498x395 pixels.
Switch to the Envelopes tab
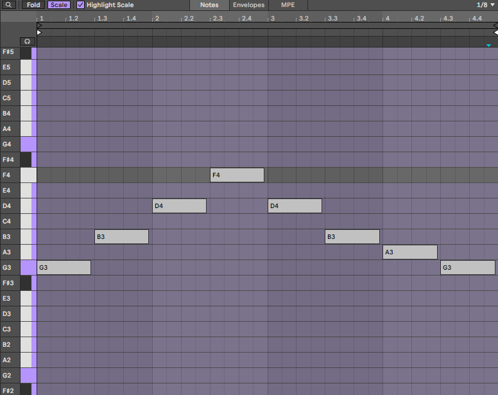tap(249, 4)
